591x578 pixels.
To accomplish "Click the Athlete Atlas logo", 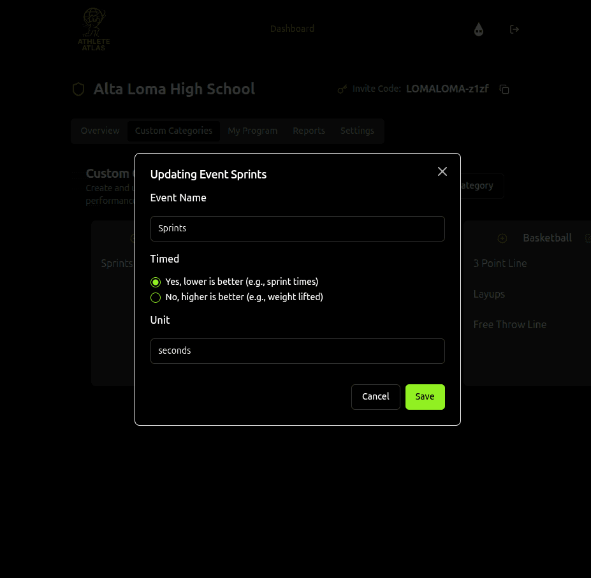I will click(x=94, y=29).
